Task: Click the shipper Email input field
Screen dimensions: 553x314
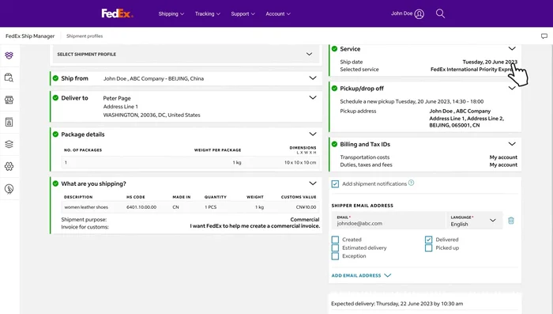Action: tap(389, 221)
